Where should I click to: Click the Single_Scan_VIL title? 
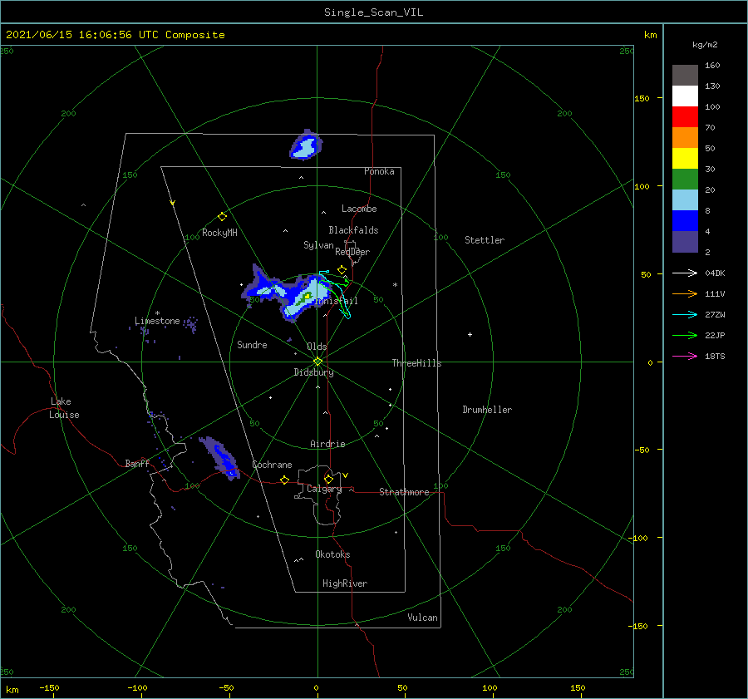(373, 12)
